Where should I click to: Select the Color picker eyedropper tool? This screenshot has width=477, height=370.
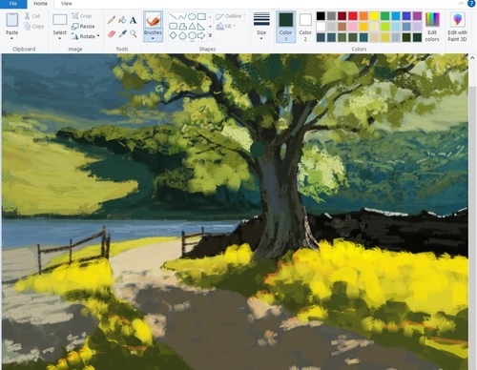click(122, 33)
